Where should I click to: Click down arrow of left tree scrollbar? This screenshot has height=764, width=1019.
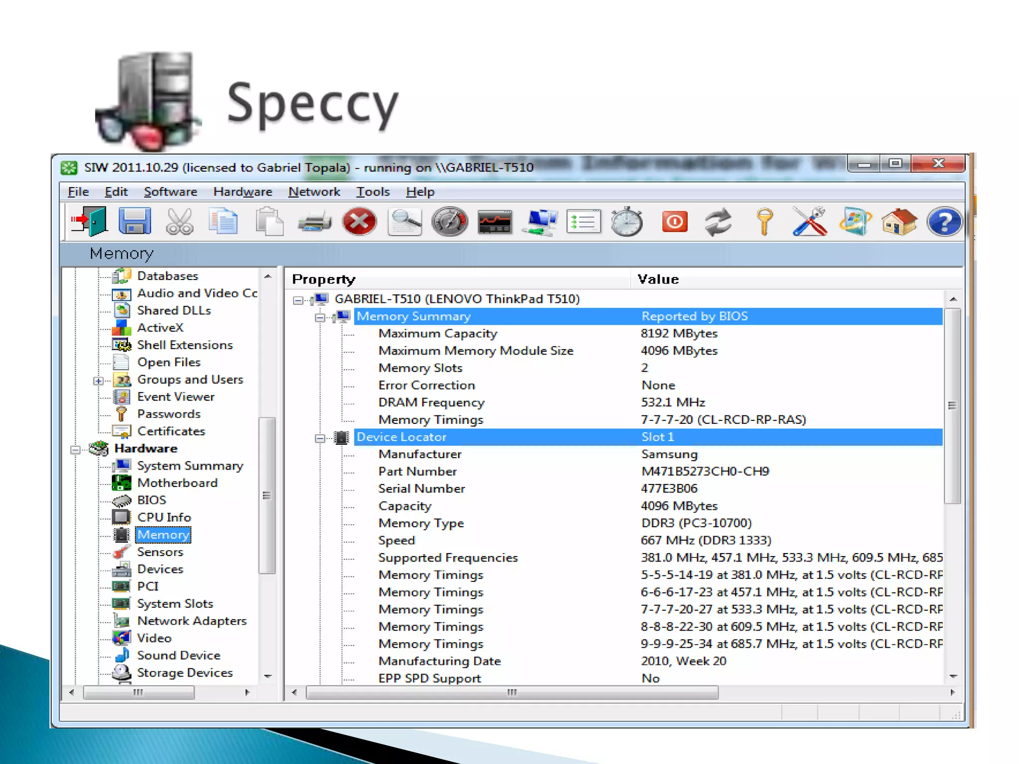click(268, 676)
